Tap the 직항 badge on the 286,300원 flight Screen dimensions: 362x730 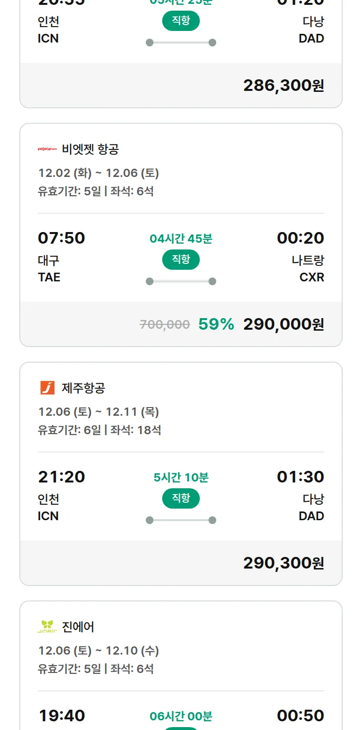tap(181, 21)
